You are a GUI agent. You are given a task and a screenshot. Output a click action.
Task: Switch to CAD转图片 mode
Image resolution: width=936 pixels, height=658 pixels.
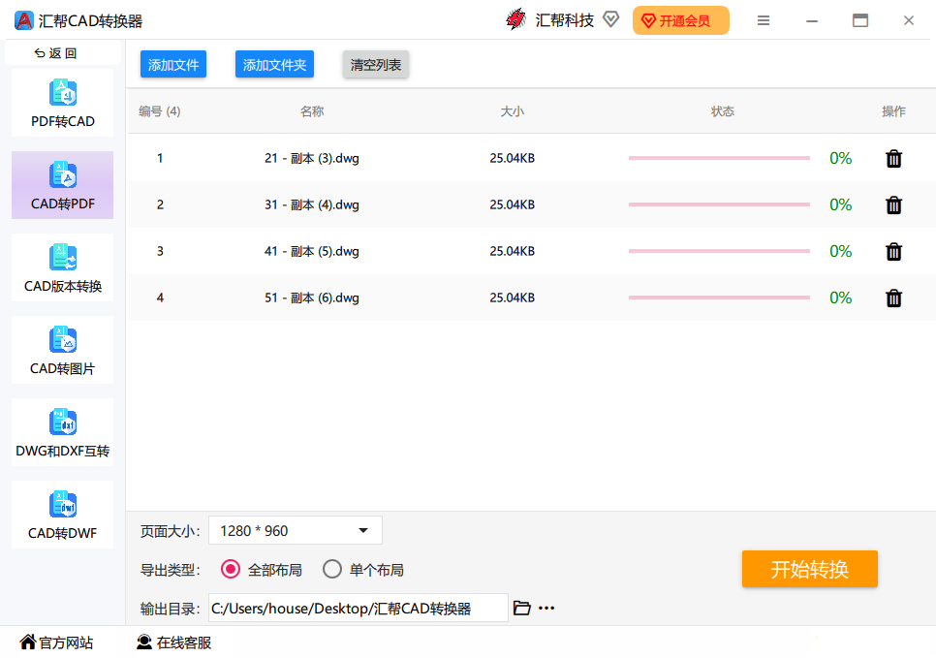coord(62,350)
